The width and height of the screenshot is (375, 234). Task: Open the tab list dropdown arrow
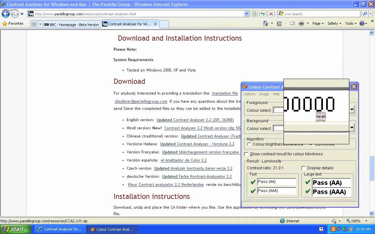(40, 24)
